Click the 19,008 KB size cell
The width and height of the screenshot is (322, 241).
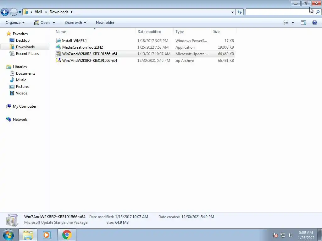(x=226, y=47)
